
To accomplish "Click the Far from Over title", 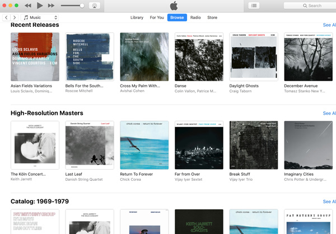I will [187, 174].
